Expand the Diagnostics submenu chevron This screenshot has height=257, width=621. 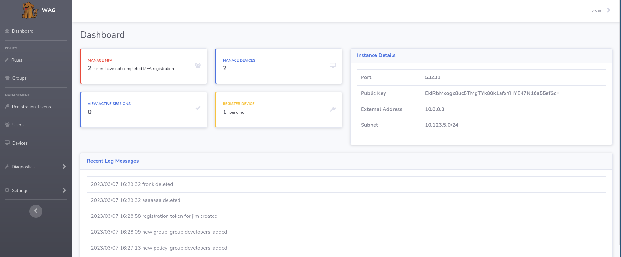tap(64, 167)
